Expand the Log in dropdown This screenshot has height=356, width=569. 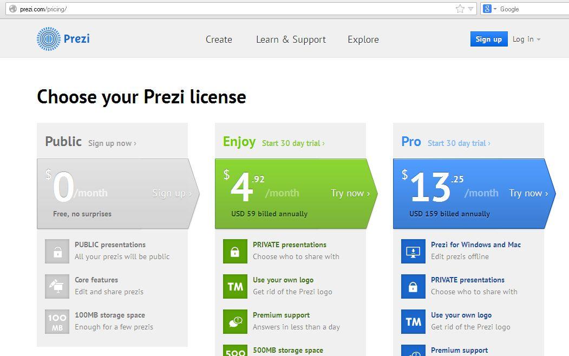coord(527,39)
